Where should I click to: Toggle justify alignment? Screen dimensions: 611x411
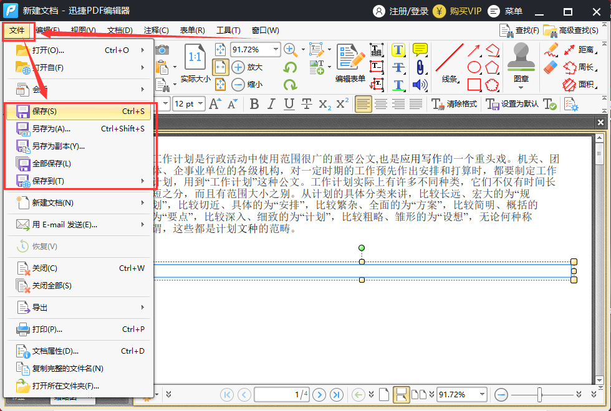coord(416,104)
